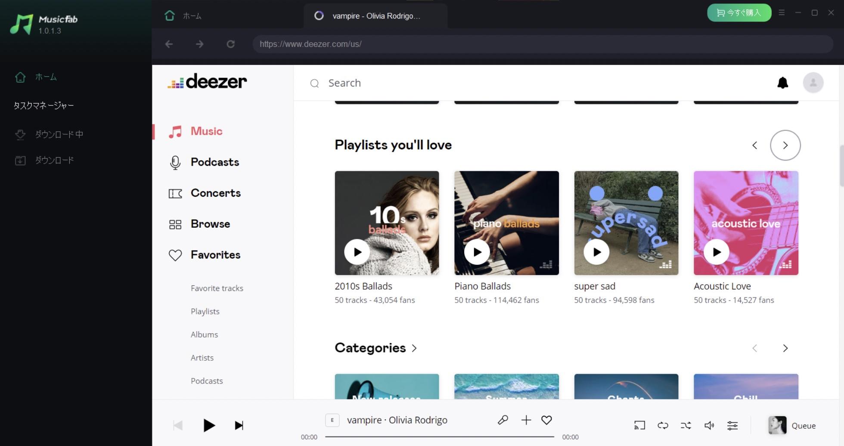The height and width of the screenshot is (446, 844).
Task: Open the ダウンロード中 downloading list
Action: [49, 134]
